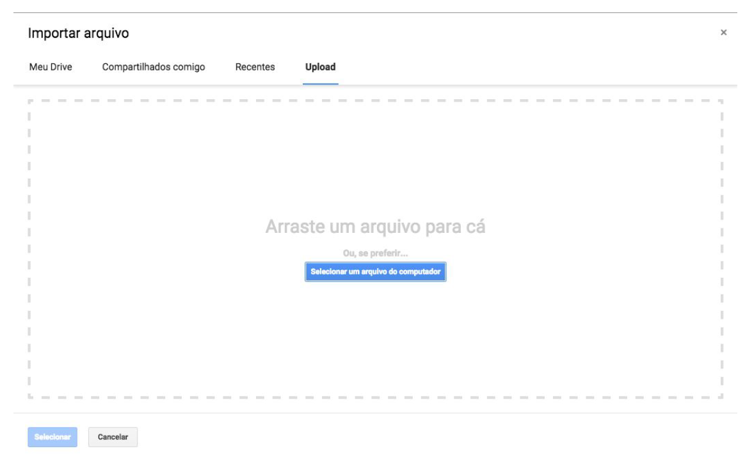Switch to the Meu Drive tab

coord(51,67)
